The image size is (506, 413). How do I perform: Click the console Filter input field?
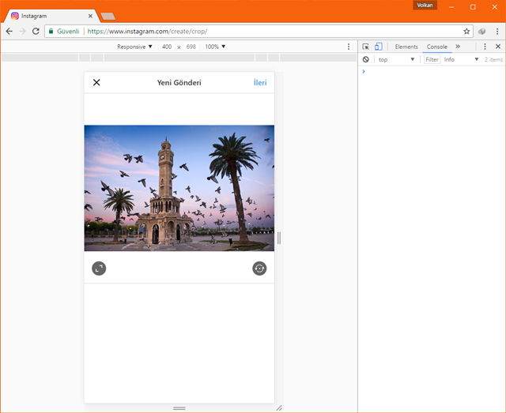click(432, 59)
